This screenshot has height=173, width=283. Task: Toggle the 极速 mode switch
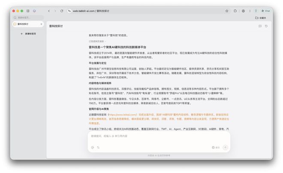[x=216, y=147]
